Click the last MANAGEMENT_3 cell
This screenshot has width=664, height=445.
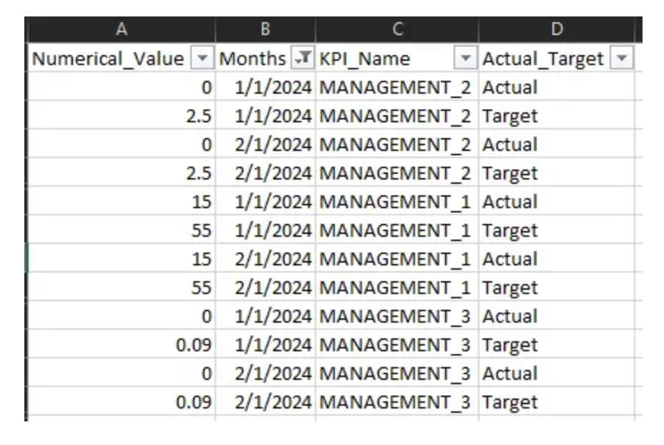tap(395, 402)
